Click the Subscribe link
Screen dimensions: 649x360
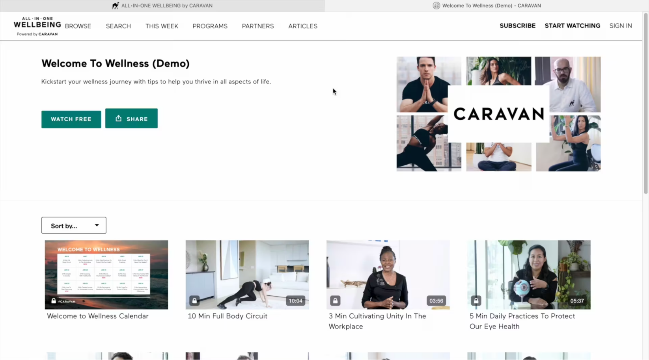(x=518, y=26)
